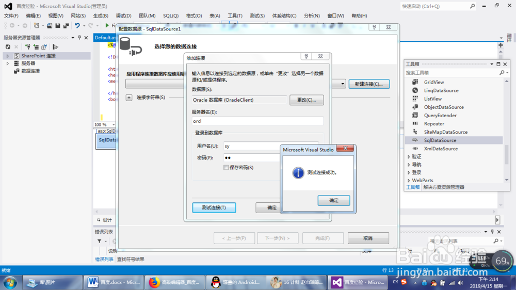This screenshot has height=290, width=516.
Task: Open the data connection dropdown arrow
Action: coord(343,84)
